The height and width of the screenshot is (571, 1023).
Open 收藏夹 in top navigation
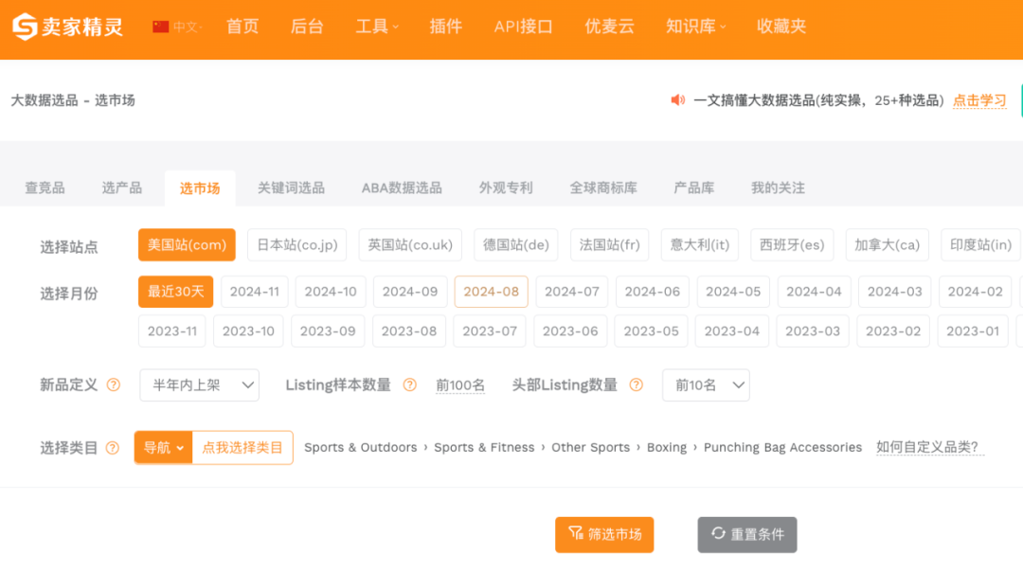(x=781, y=27)
